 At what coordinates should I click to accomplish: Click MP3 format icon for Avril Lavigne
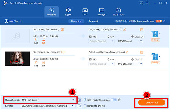click(155, 57)
